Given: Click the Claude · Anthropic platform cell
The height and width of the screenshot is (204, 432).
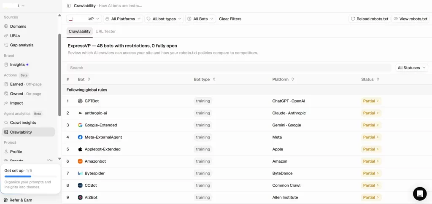Looking at the screenshot, I should (289, 113).
